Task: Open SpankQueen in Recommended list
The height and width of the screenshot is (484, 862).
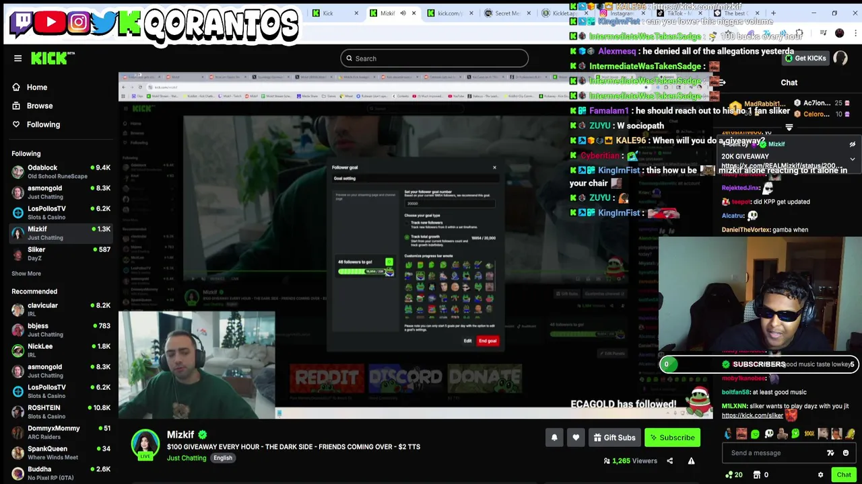Action: [x=61, y=452]
